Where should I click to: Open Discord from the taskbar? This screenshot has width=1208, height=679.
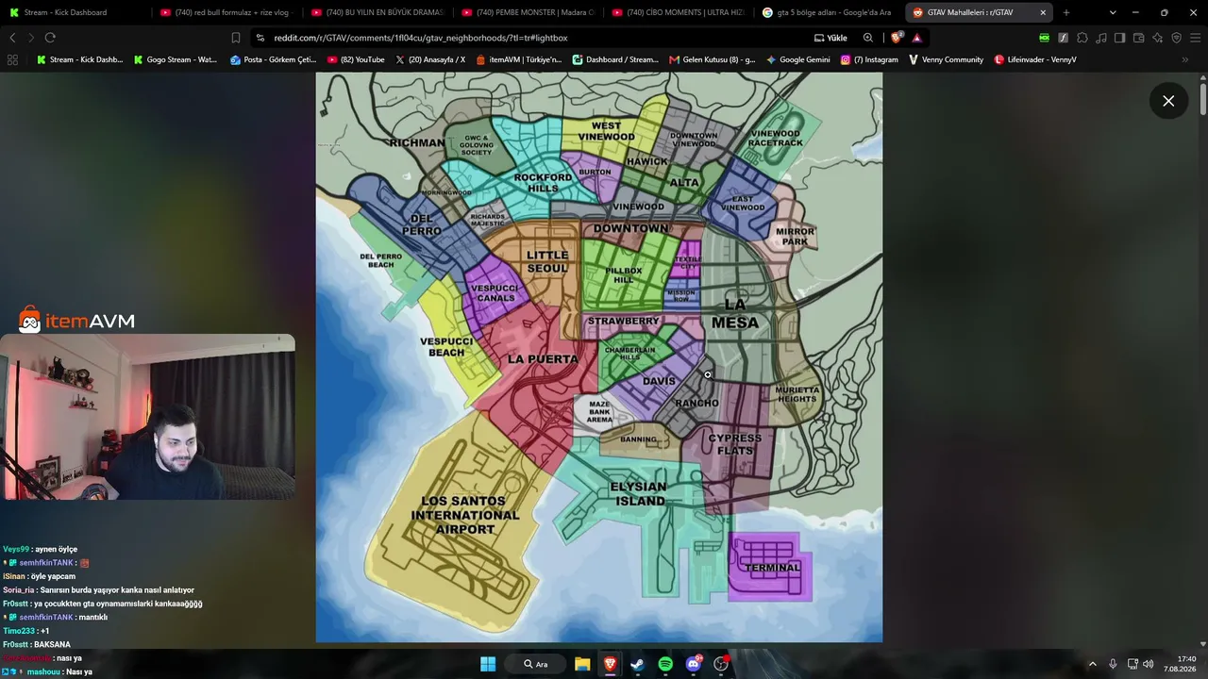coord(694,664)
